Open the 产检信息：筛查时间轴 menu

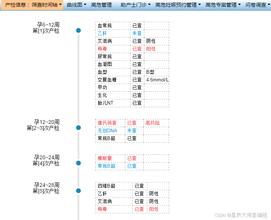click(32, 5)
